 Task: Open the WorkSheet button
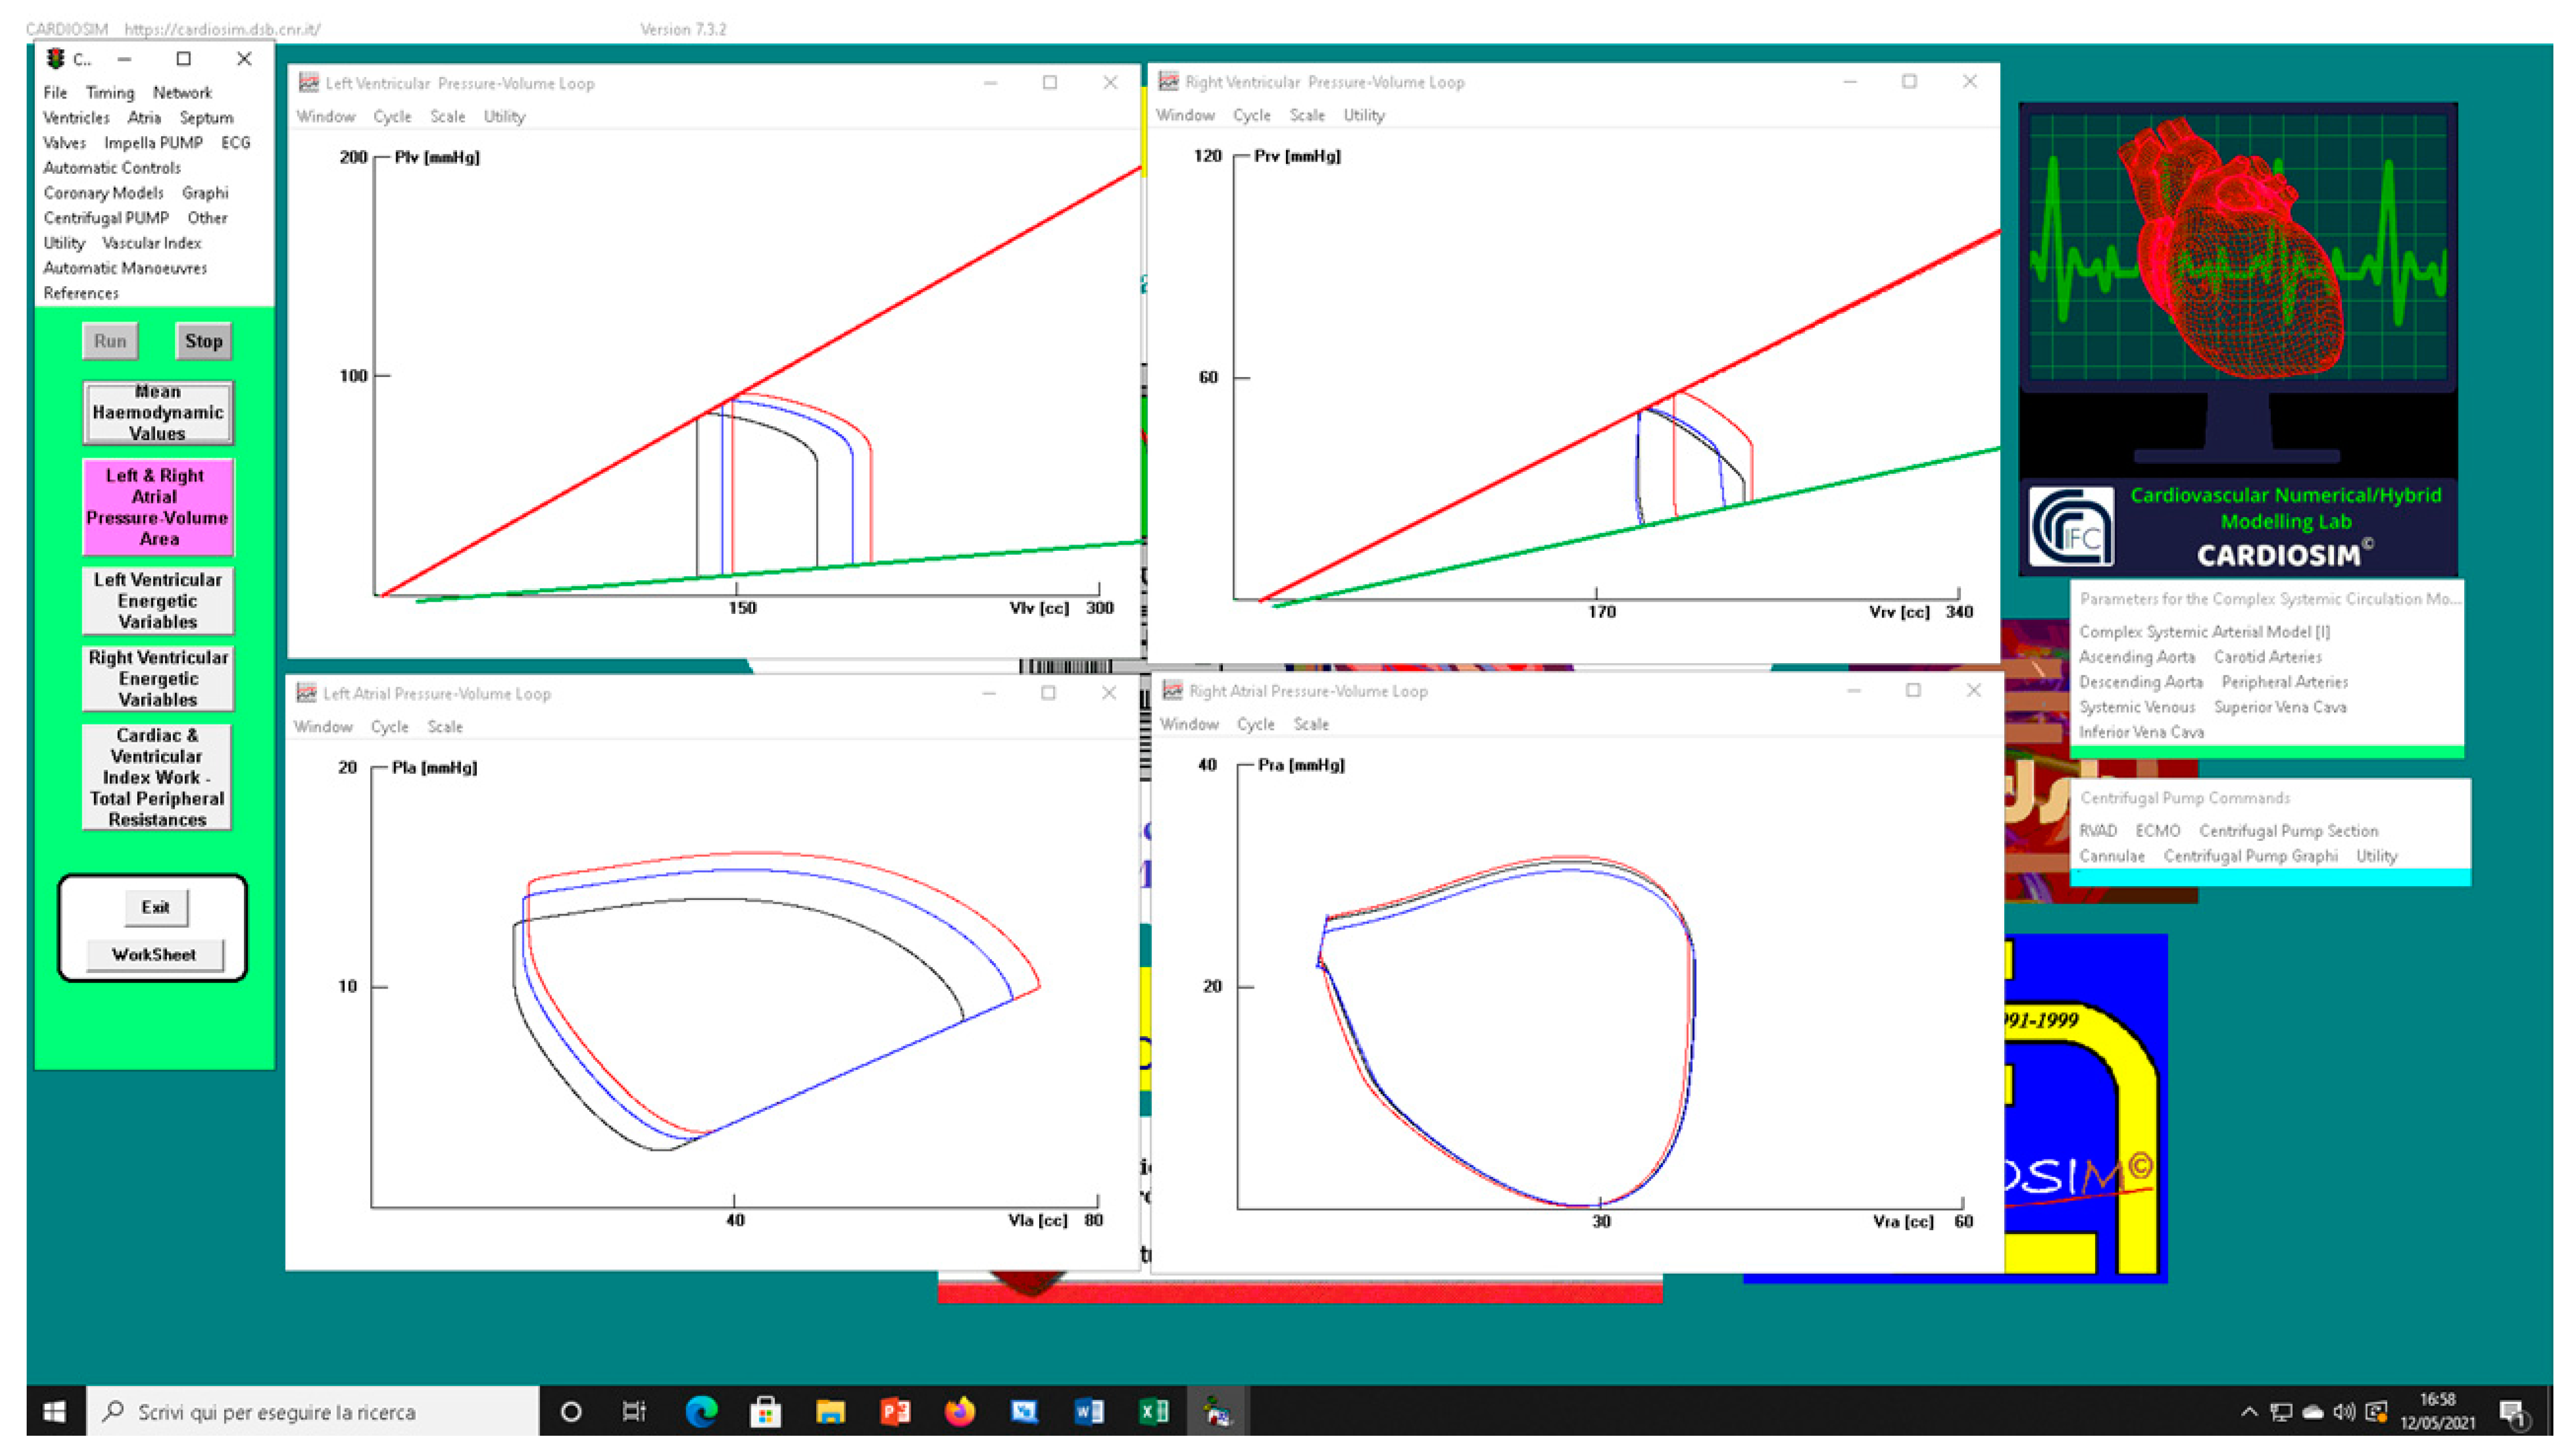pyautogui.click(x=154, y=954)
